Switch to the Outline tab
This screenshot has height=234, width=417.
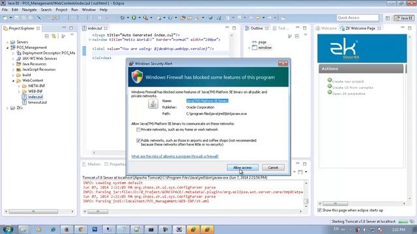click(257, 28)
